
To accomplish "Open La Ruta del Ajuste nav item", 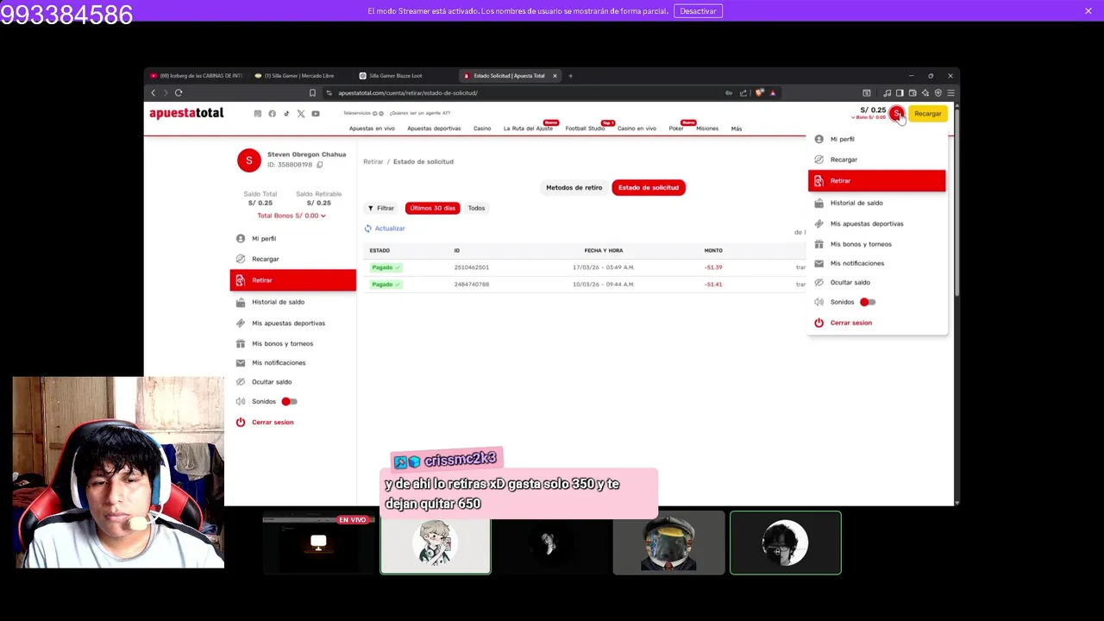I will pyautogui.click(x=528, y=129).
